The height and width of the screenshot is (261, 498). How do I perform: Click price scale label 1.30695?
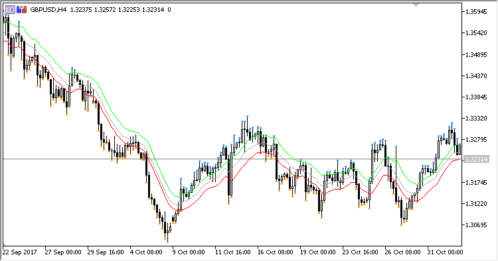[x=476, y=225]
